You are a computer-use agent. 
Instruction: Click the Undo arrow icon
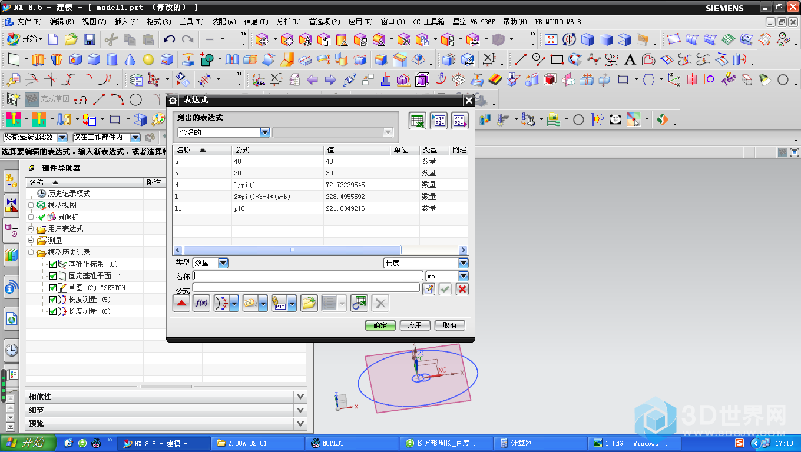170,39
